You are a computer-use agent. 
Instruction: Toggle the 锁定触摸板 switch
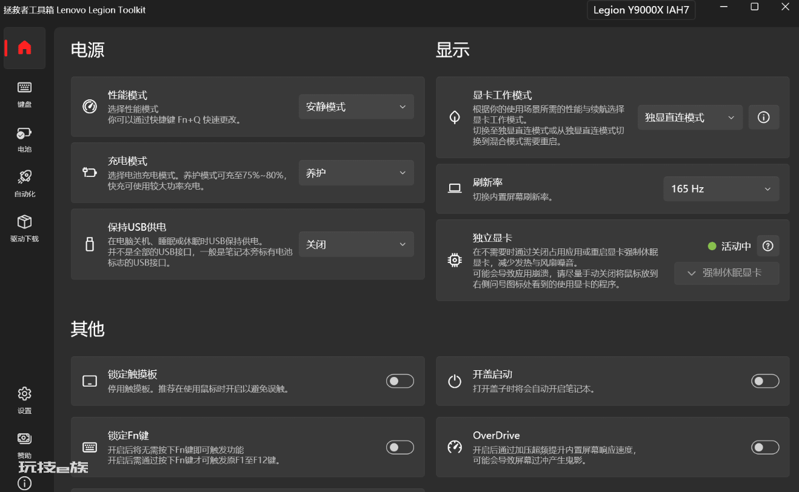pos(400,381)
